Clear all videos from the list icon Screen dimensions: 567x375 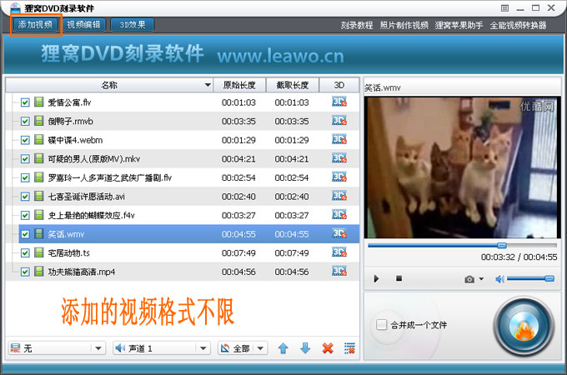click(x=349, y=348)
